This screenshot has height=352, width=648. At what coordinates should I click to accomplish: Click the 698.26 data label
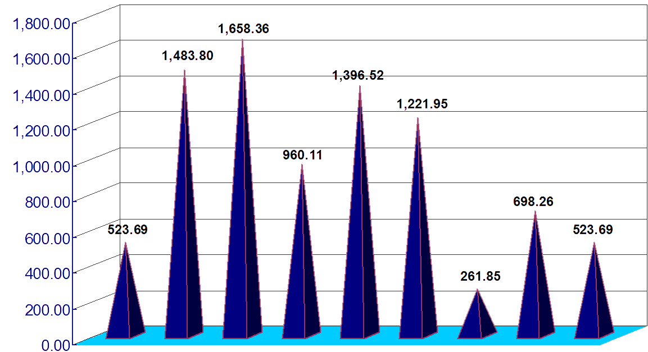click(533, 202)
